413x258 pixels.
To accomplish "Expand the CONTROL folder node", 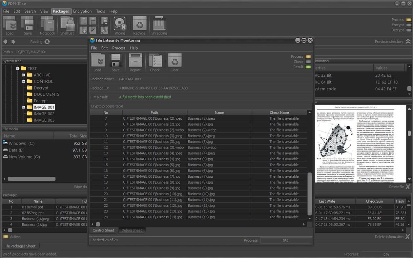I will (24, 81).
